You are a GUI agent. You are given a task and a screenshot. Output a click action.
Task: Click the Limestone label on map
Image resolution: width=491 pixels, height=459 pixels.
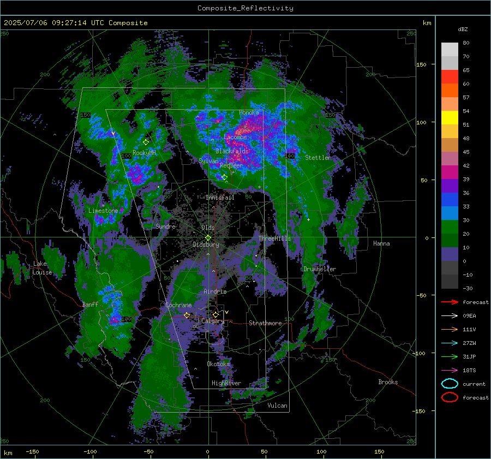point(103,211)
